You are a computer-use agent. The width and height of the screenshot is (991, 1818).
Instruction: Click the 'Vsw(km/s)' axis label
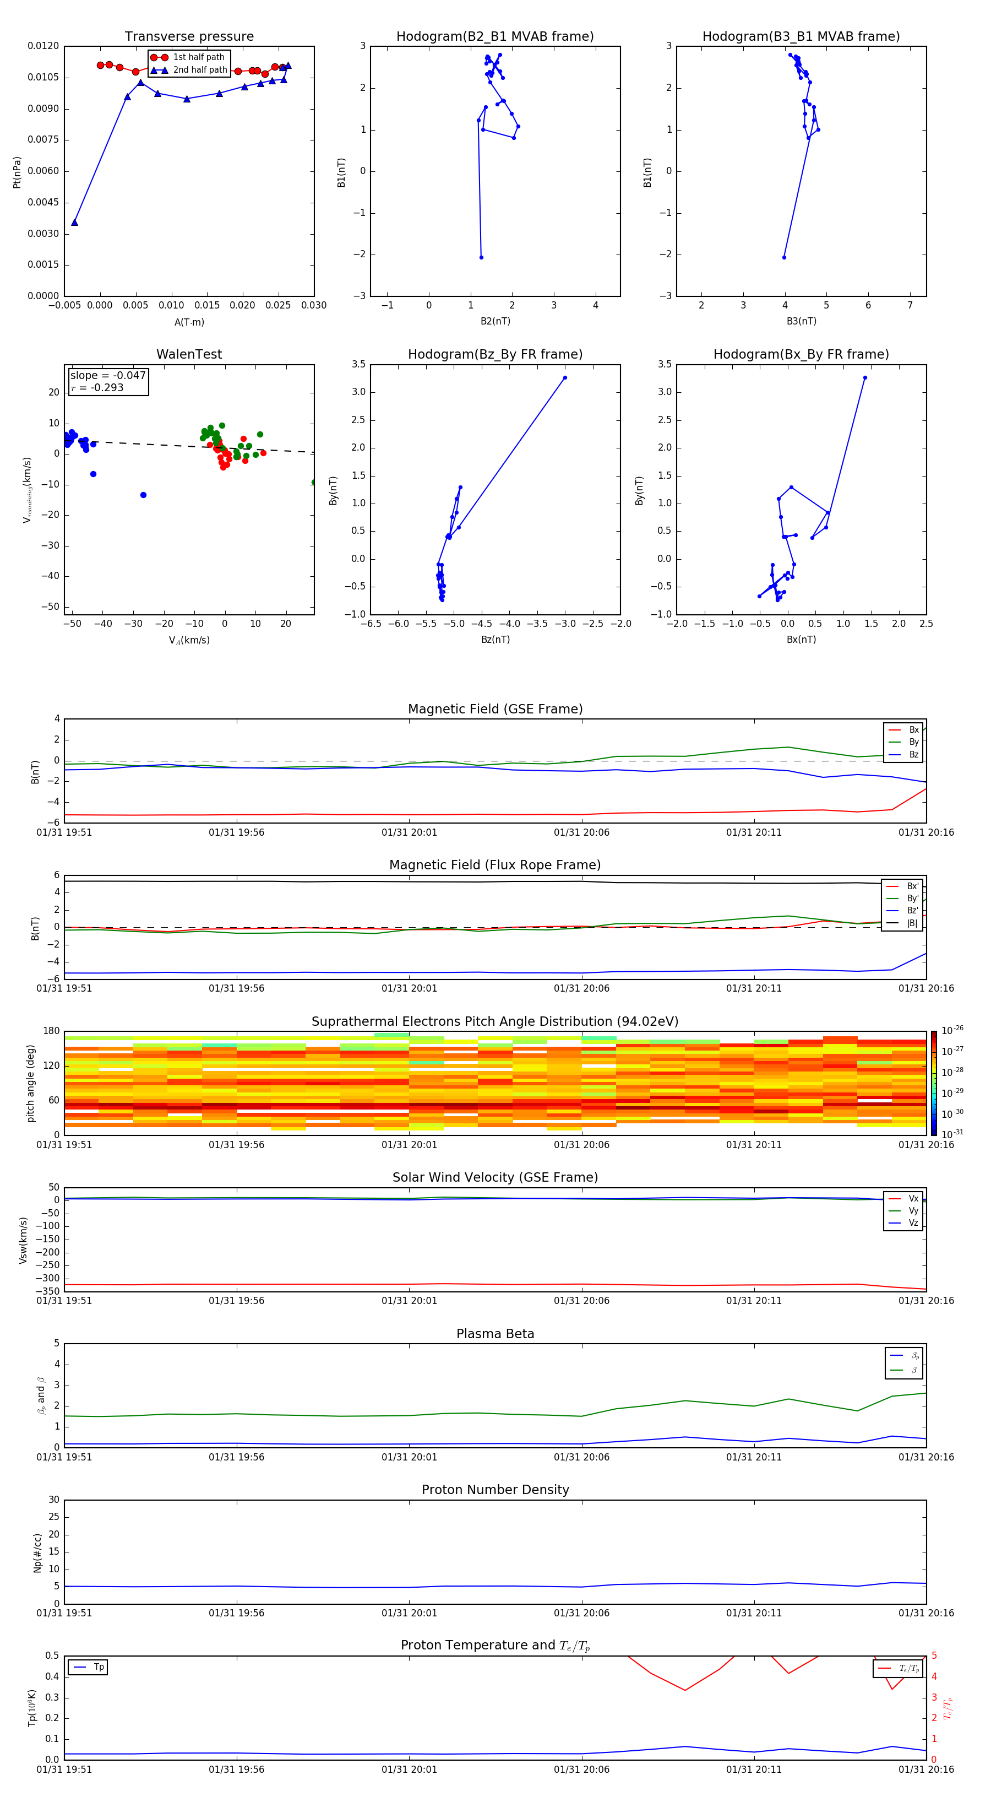pos(23,1240)
